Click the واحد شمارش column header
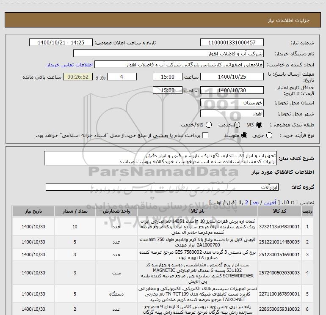This screenshot has height=315, width=326. 116,211
